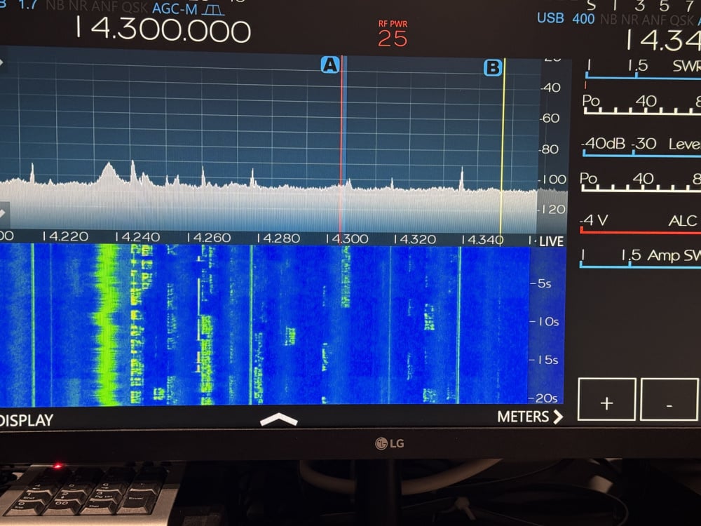This screenshot has height=526, width=701.
Task: Select the VFO A marker on the panadapter
Action: [330, 65]
